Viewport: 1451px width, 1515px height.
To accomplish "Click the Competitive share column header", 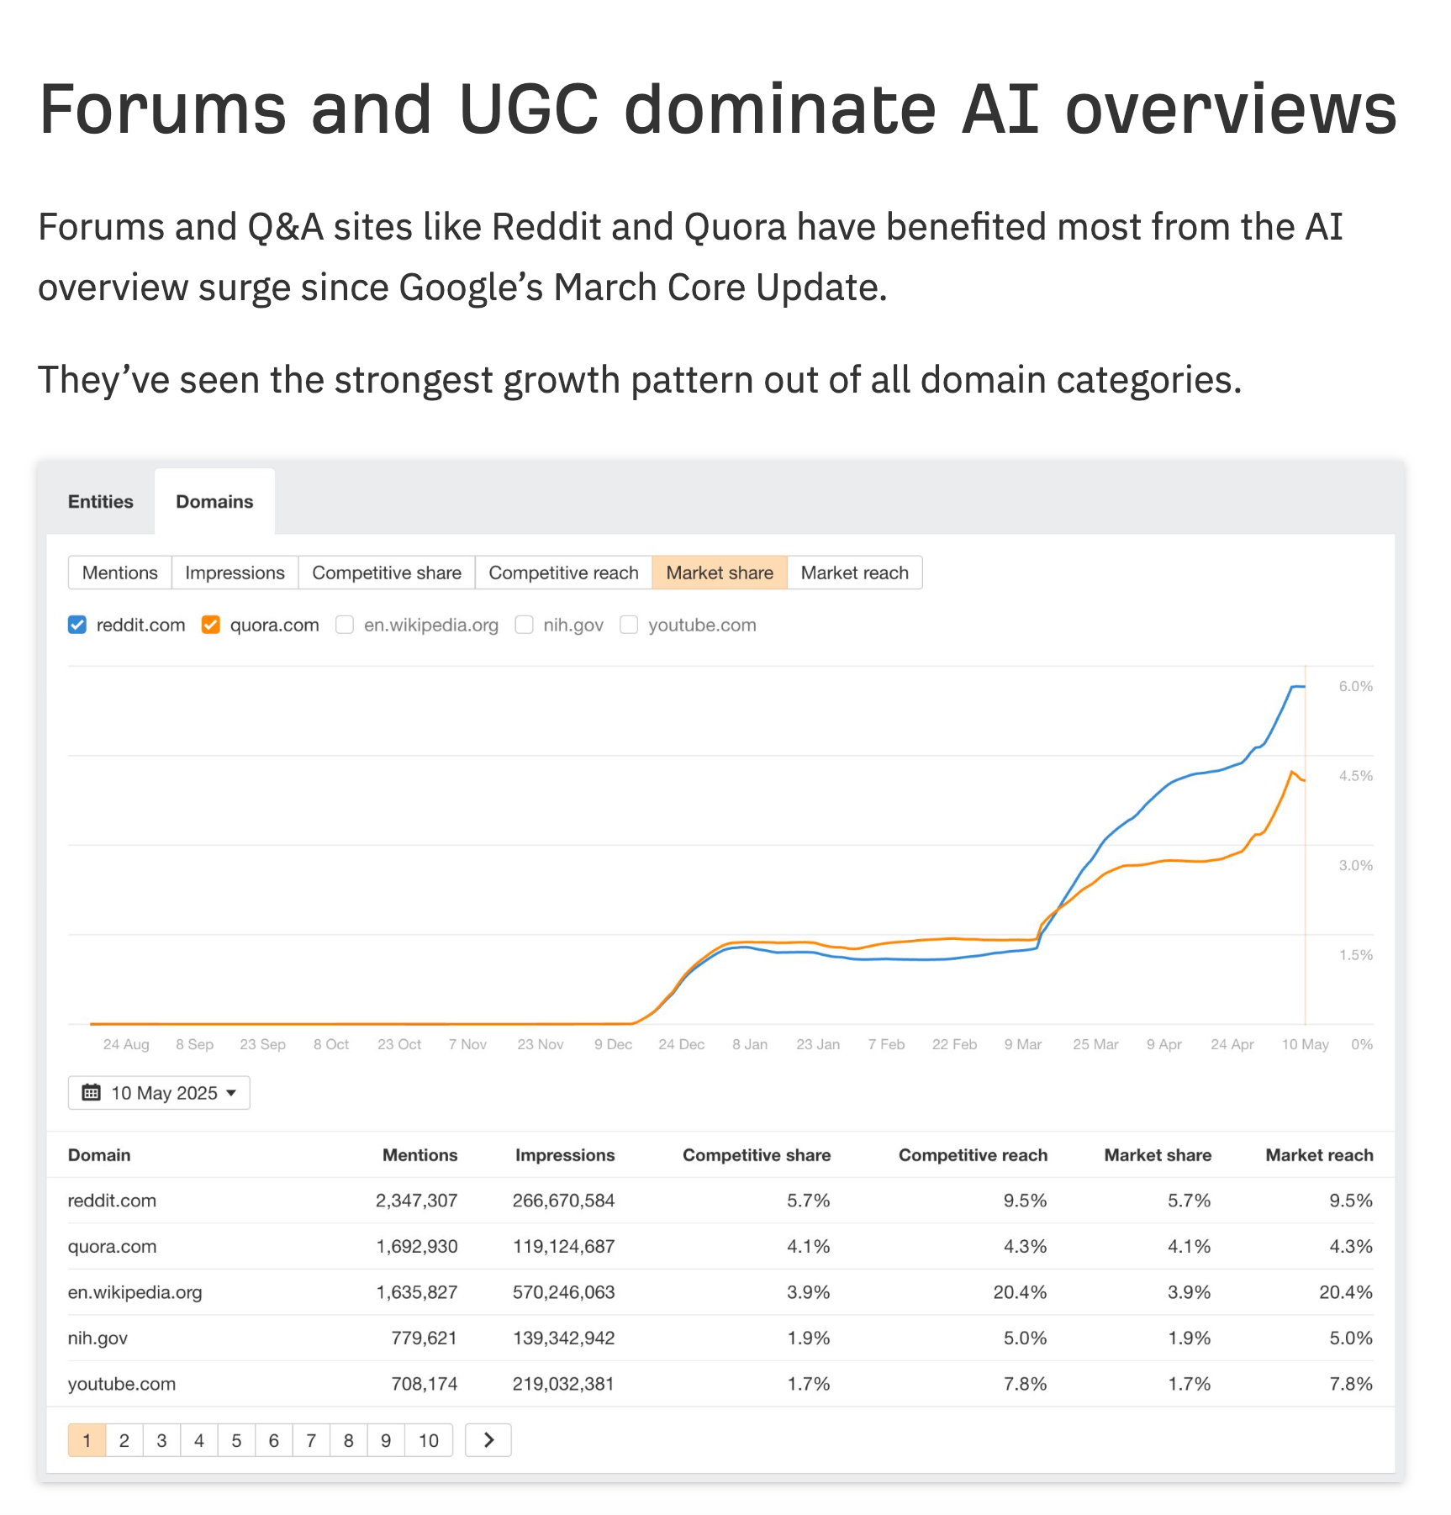I will click(x=757, y=1155).
